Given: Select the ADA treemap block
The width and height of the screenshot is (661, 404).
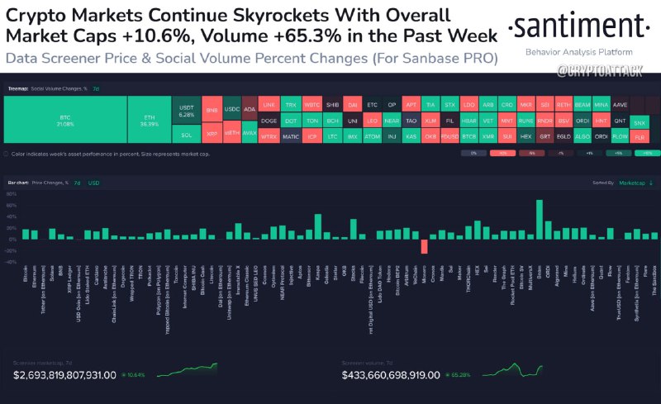Looking at the screenshot, I should point(250,108).
